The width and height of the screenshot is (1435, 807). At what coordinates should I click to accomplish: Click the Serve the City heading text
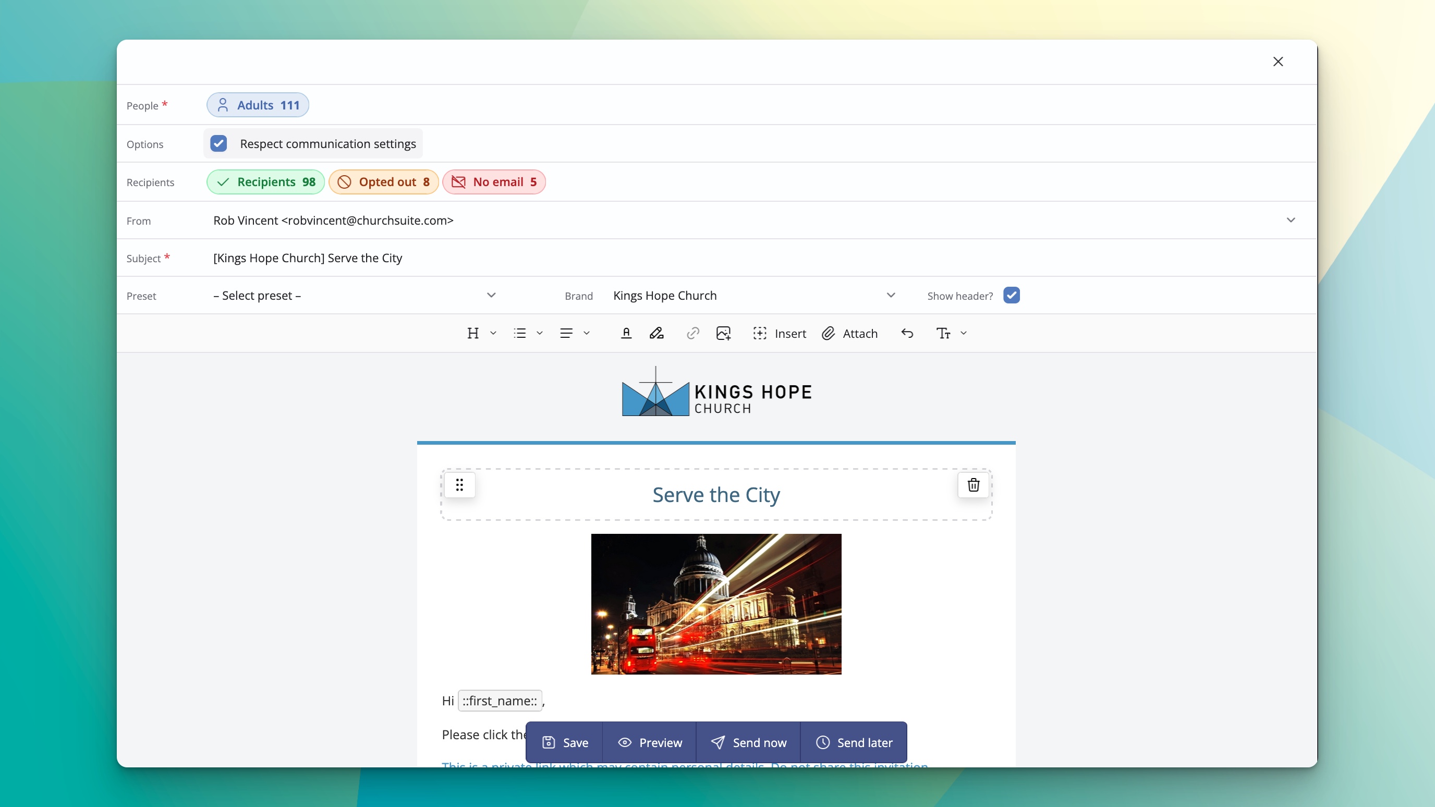pos(716,495)
